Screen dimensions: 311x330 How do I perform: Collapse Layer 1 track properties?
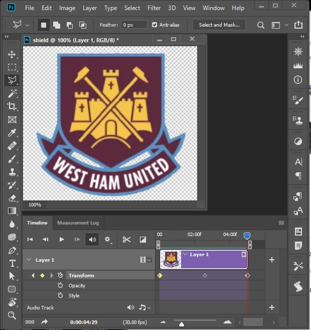29,260
